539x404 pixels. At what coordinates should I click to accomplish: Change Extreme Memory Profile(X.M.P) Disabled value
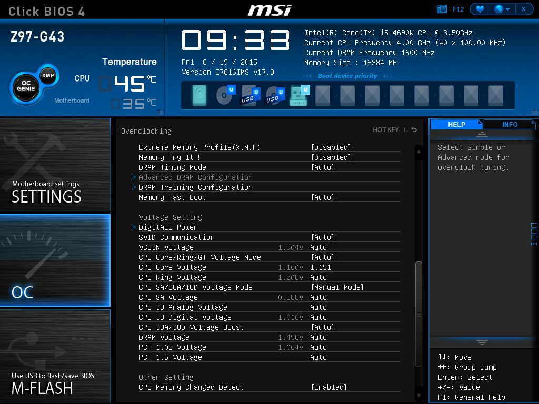pos(331,147)
